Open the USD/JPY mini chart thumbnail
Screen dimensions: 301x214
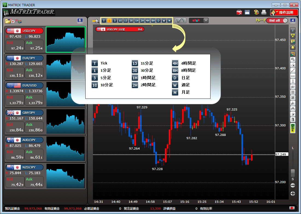coord(65,40)
